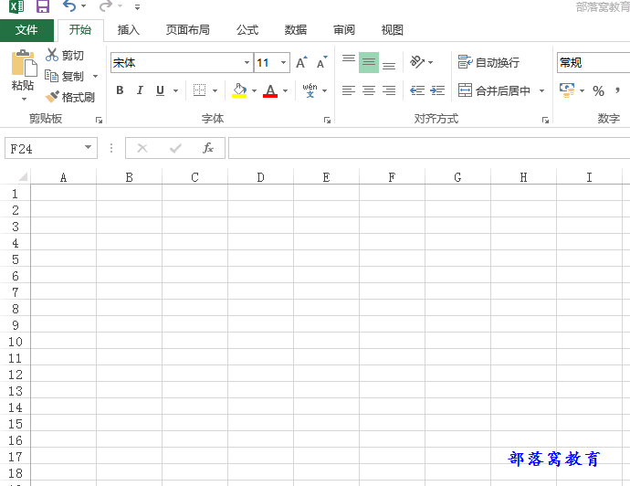Increase font size with large A icon
This screenshot has height=486, width=630.
(301, 63)
